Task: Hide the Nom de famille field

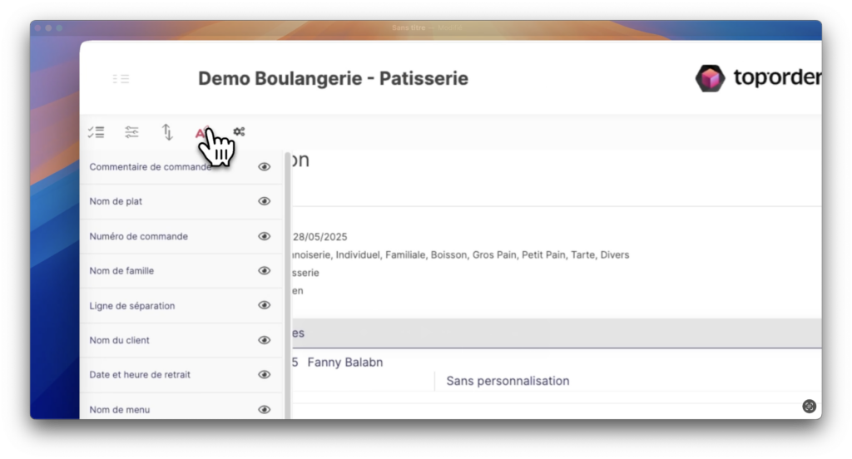Action: coord(265,271)
